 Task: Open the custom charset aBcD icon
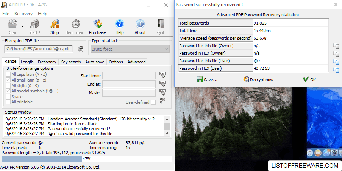pyautogui.click(x=162, y=101)
